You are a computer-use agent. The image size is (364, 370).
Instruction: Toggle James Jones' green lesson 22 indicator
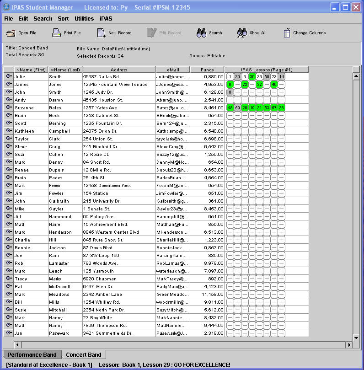tap(245, 85)
